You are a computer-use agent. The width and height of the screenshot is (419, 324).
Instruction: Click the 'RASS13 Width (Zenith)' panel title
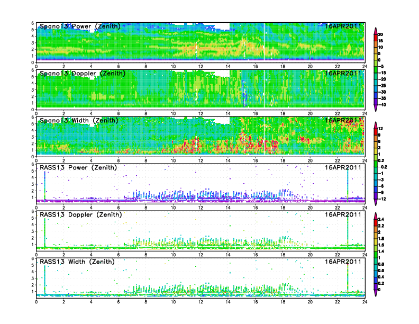(x=77, y=262)
